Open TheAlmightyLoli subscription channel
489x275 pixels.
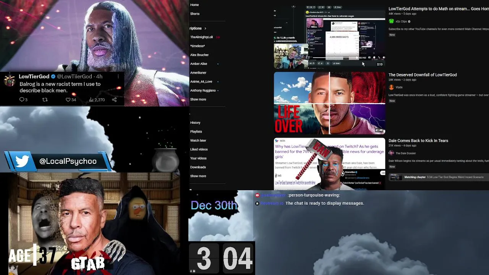click(x=201, y=37)
